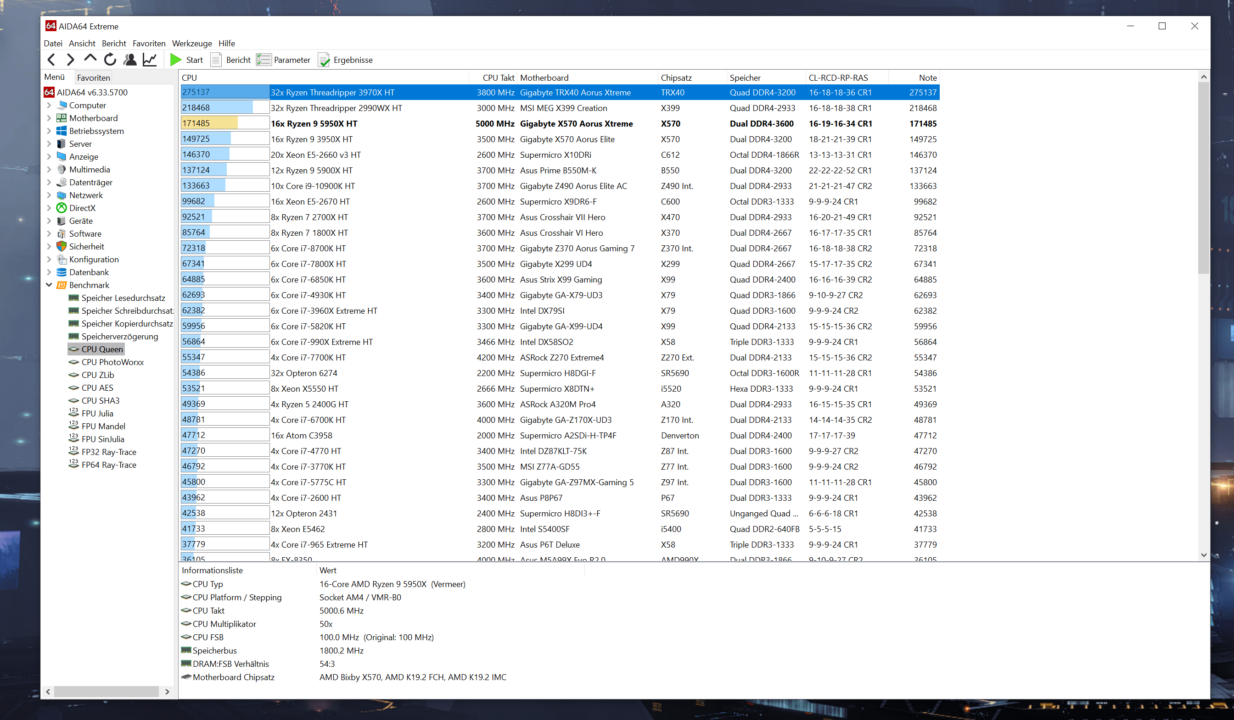The image size is (1234, 720).
Task: Expand the Netzwerk tree node
Action: coord(49,195)
